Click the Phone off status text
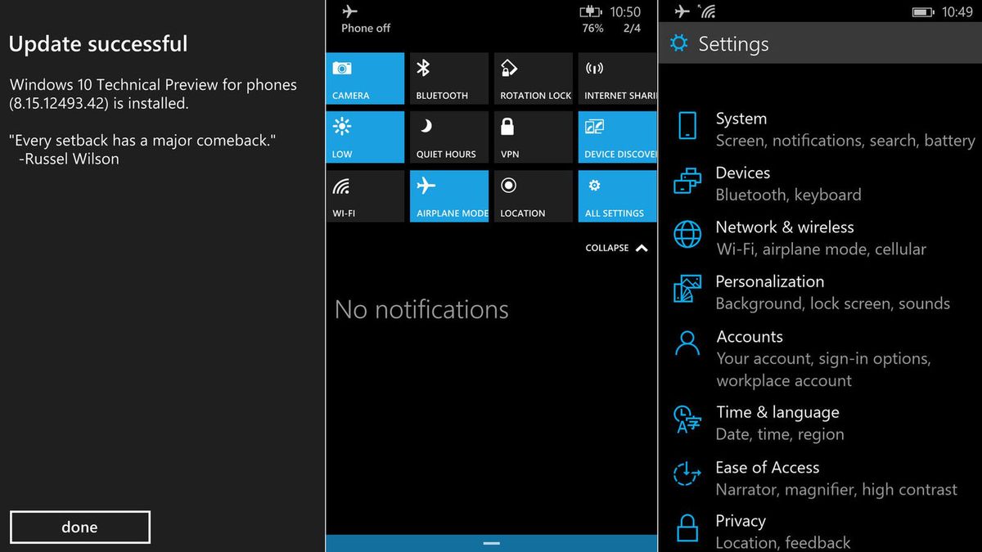982x552 pixels. click(x=366, y=29)
